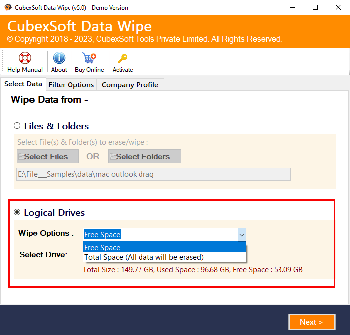Screen dimensions: 350x335
Task: Open Buy Online shopping cart icon
Action: pyautogui.click(x=89, y=58)
